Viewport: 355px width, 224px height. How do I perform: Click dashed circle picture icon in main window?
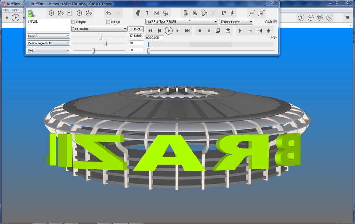[320, 18]
